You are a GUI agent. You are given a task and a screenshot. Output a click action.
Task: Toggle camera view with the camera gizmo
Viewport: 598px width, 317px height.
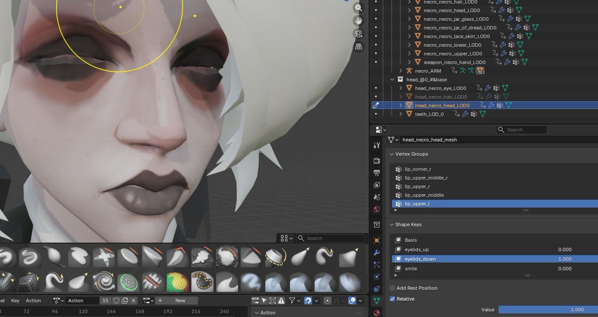click(x=358, y=34)
